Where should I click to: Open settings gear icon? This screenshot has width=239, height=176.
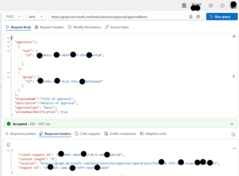[x=211, y=6]
